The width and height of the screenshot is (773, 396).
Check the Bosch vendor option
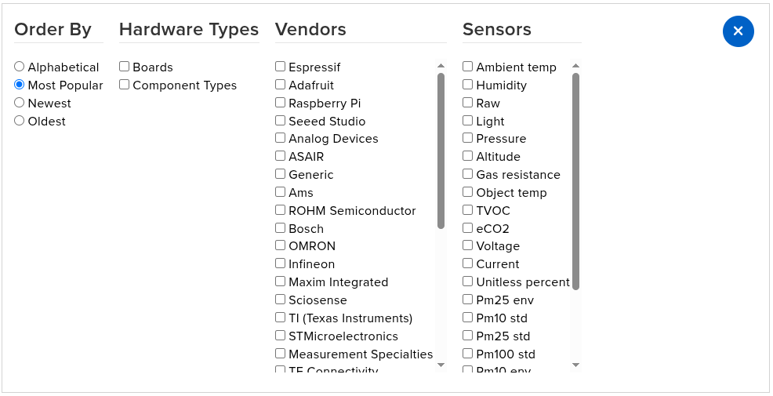(281, 228)
